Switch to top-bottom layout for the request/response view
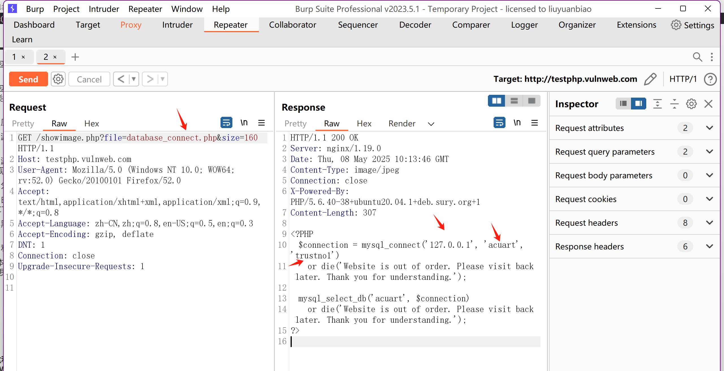Viewport: 724px width, 371px height. [x=514, y=101]
